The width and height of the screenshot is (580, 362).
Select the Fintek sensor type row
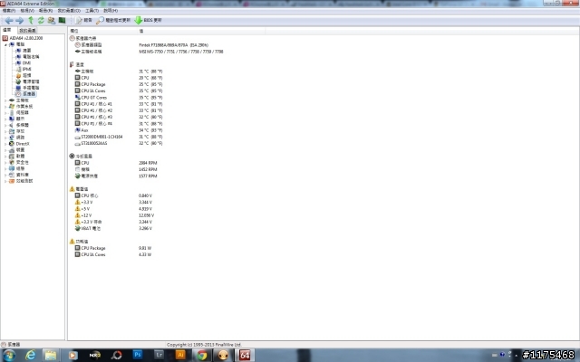(x=142, y=45)
